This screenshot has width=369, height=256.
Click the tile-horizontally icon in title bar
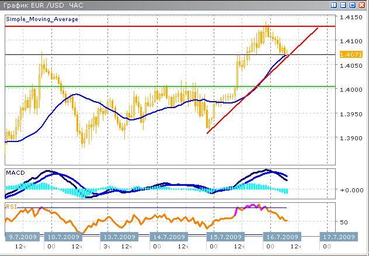click(x=343, y=5)
